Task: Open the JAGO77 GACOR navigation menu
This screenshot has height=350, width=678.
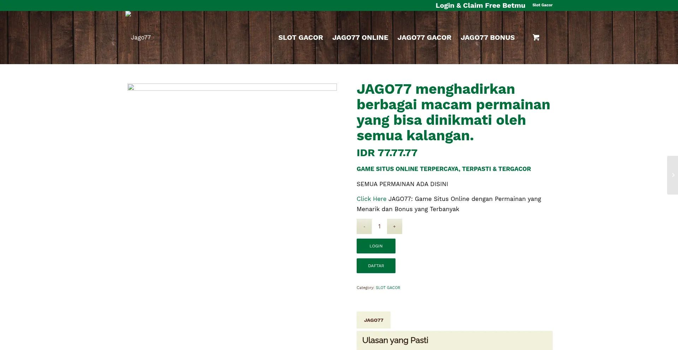Action: 424,37
